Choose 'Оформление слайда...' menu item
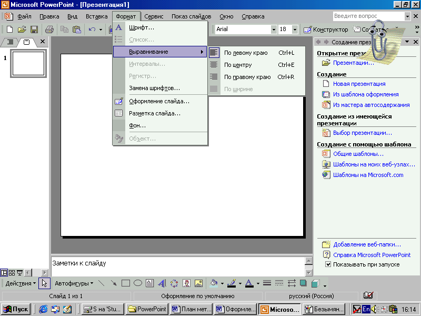This screenshot has height=316, width=421. click(160, 101)
